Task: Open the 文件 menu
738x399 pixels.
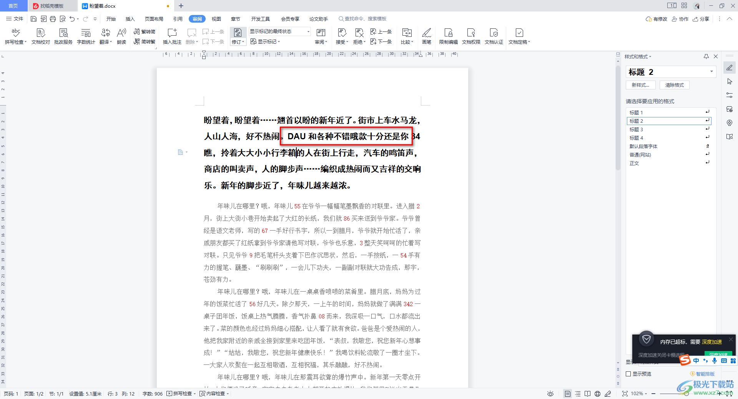Action: 15,19
